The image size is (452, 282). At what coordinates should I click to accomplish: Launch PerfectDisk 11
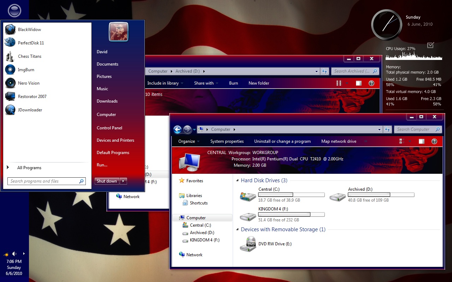pos(31,43)
